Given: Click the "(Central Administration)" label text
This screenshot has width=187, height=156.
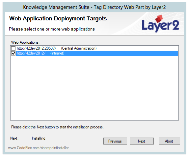Looking at the screenshot, I should 79,48.
